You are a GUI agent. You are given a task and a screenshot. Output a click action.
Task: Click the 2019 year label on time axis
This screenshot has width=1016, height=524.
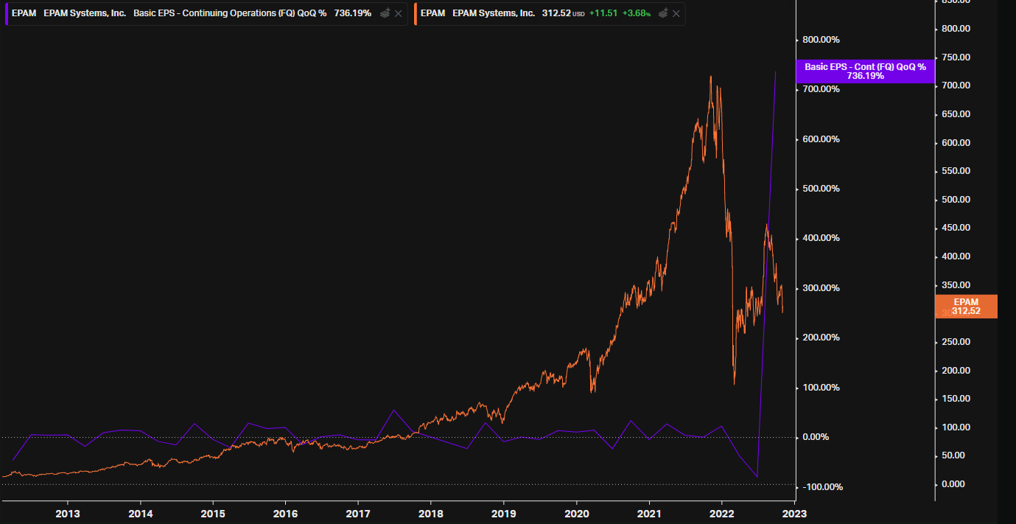point(503,513)
